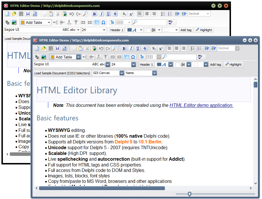Align text left in front window
The height and width of the screenshot is (199, 262).
coord(169,48)
